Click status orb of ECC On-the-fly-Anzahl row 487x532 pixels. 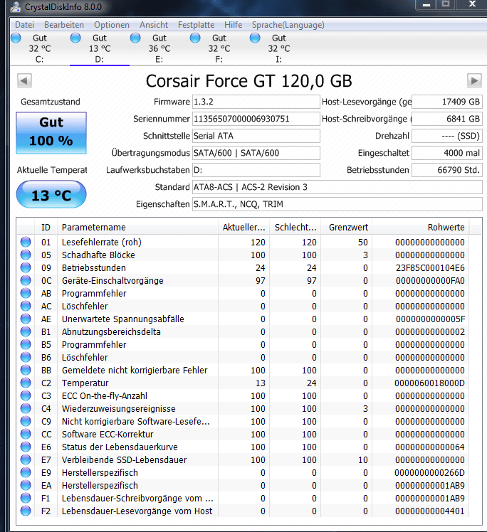(x=26, y=395)
